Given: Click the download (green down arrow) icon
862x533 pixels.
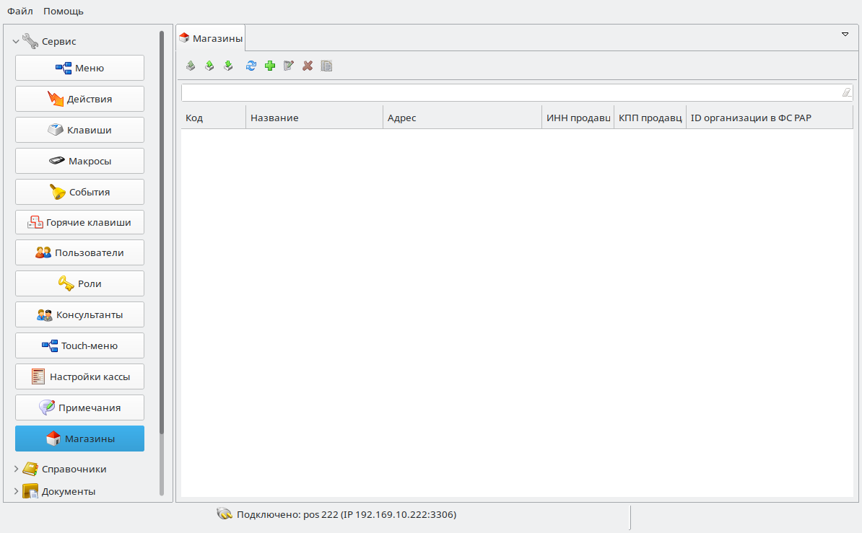Looking at the screenshot, I should tap(228, 66).
